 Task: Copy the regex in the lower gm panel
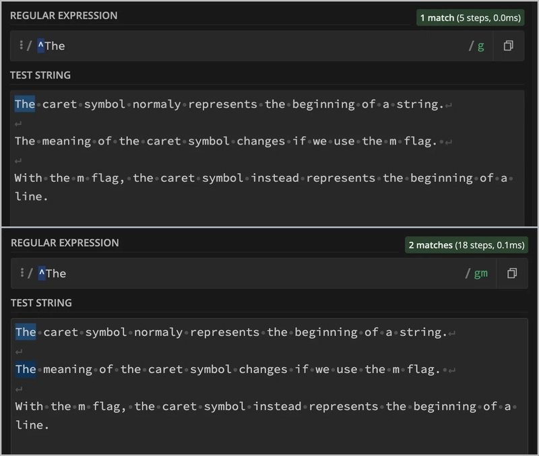[x=513, y=273]
